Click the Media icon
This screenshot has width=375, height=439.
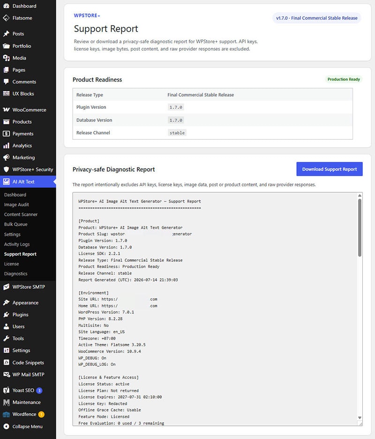point(6,58)
